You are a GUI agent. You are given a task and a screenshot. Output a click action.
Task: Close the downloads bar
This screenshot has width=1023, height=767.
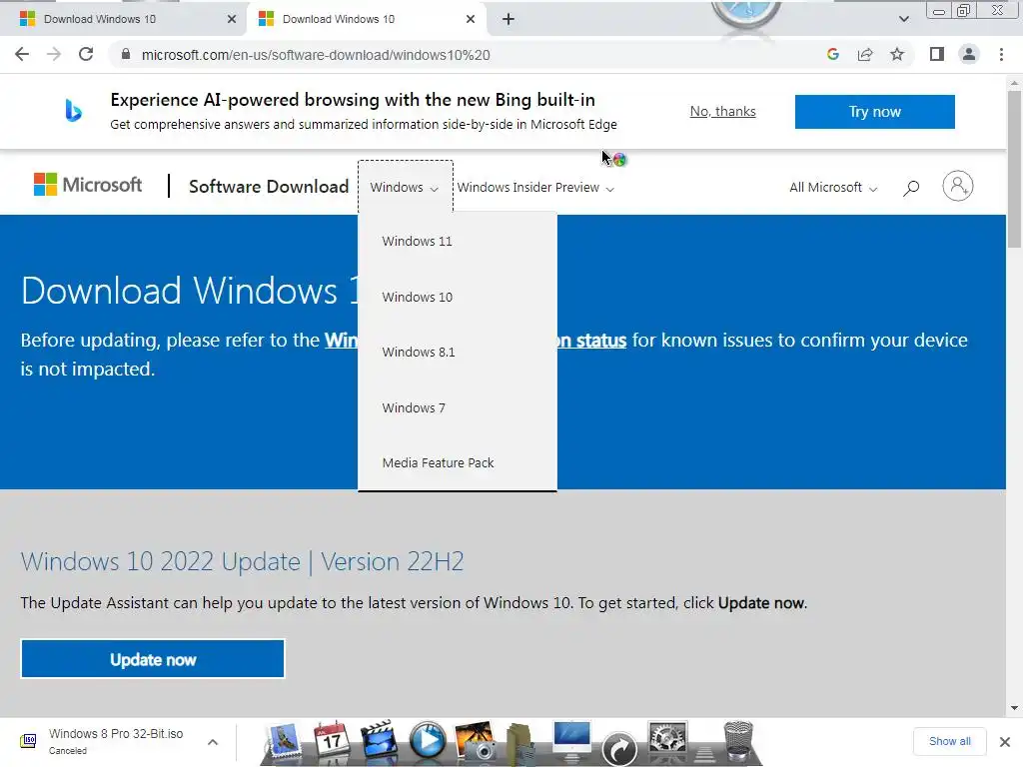tap(1005, 742)
